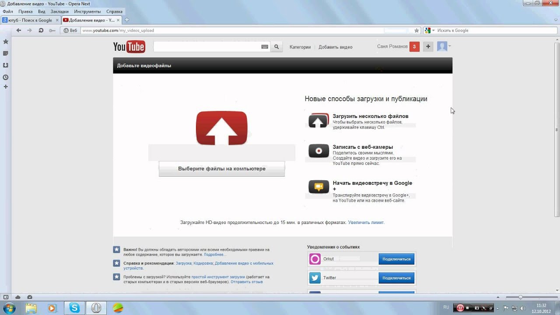Click the user avatar picture
560x315 pixels.
click(442, 47)
